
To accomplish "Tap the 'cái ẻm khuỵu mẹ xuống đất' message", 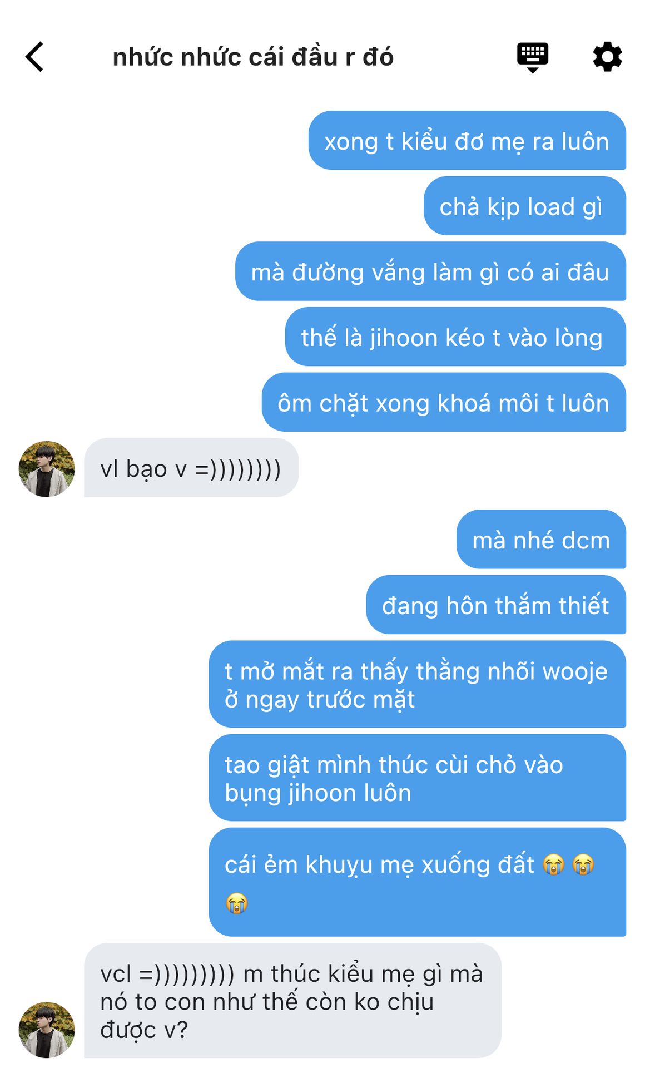I will pyautogui.click(x=417, y=882).
